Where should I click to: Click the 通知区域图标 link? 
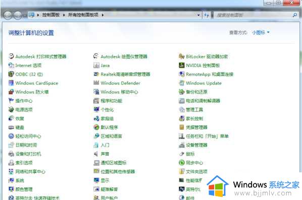[114, 163]
